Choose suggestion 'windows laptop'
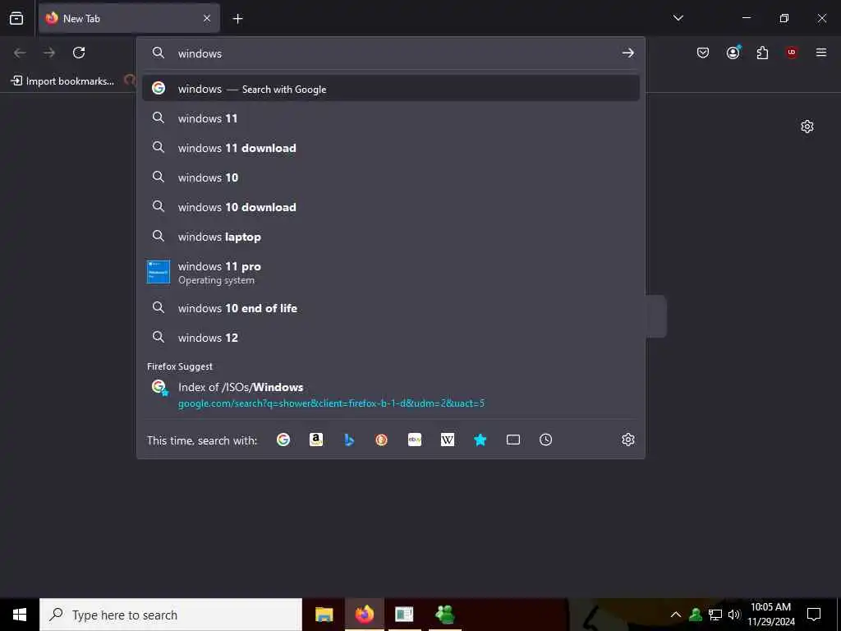The image size is (841, 631). [390, 236]
